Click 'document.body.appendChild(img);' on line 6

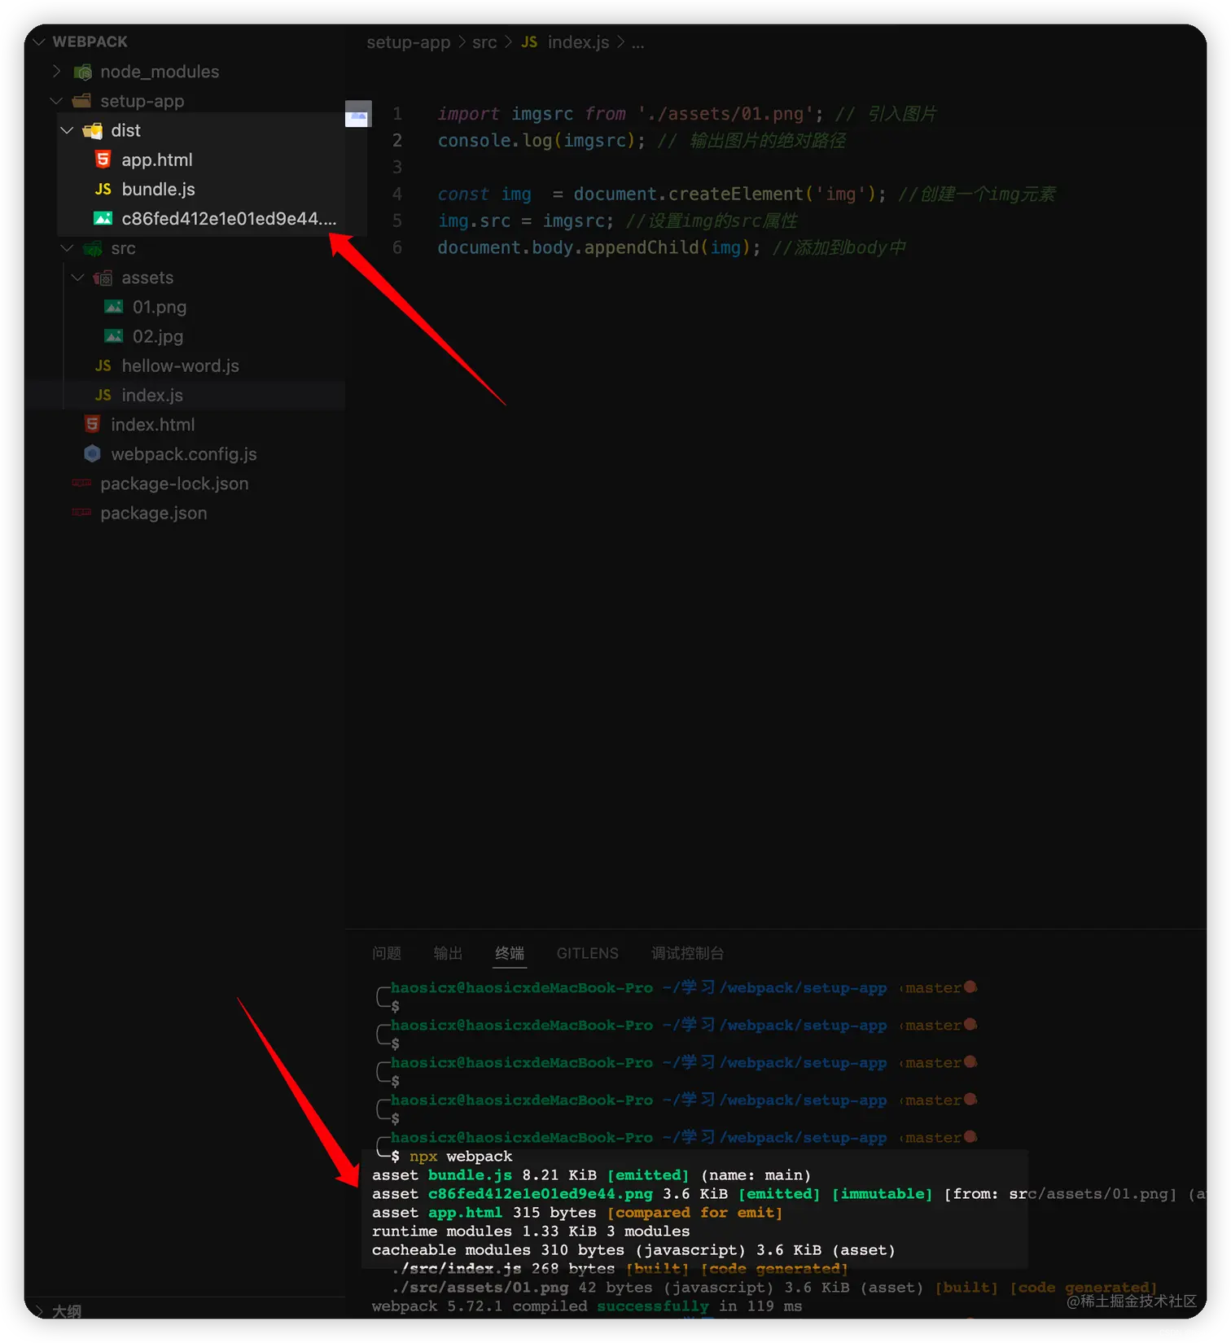[x=599, y=247]
